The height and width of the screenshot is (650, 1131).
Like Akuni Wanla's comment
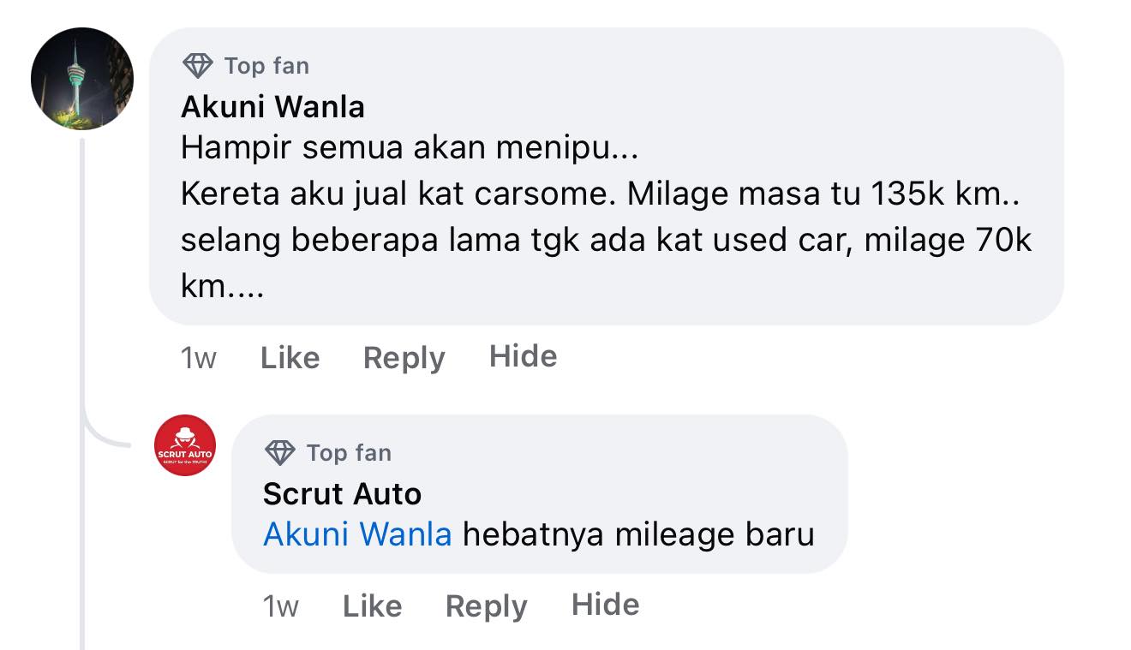290,358
